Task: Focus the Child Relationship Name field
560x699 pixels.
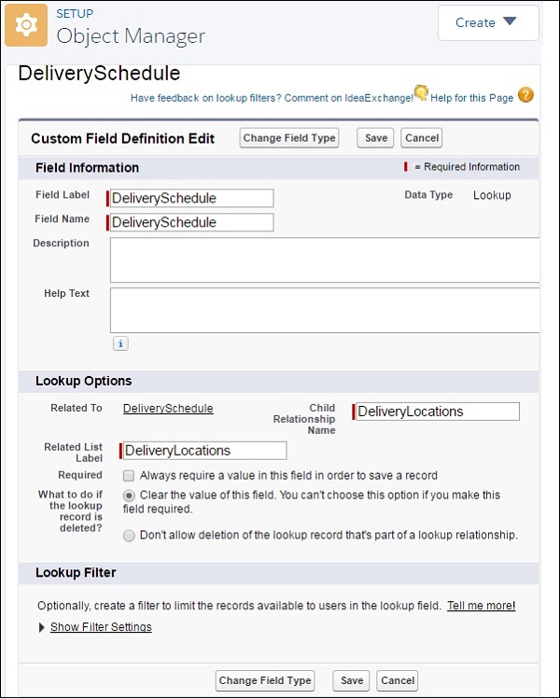Action: pos(437,412)
